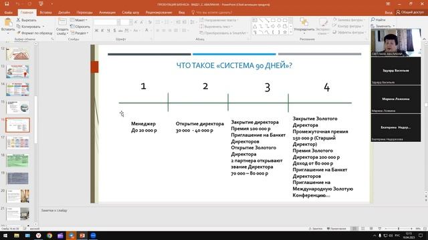Switch to the Transitions (Переходы) tab
Viewport: 428px width, 240px height.
pyautogui.click(x=84, y=13)
